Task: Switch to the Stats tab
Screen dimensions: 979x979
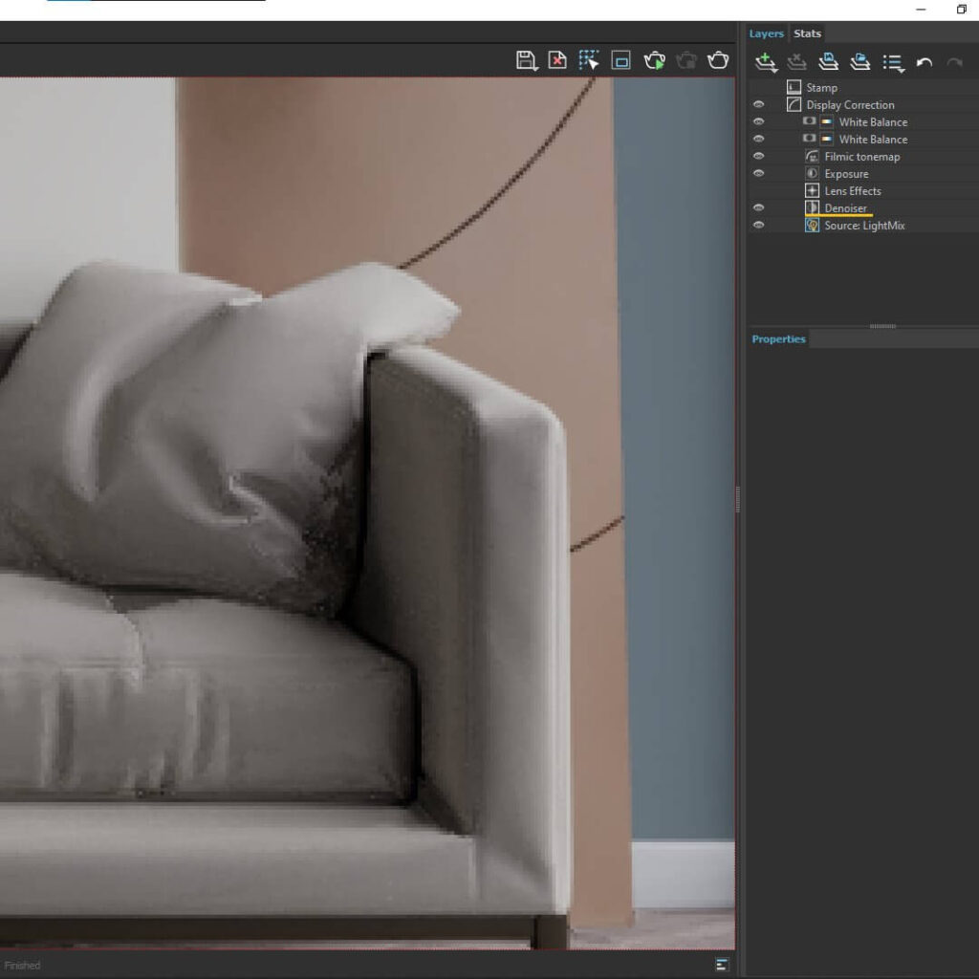Action: coord(807,33)
